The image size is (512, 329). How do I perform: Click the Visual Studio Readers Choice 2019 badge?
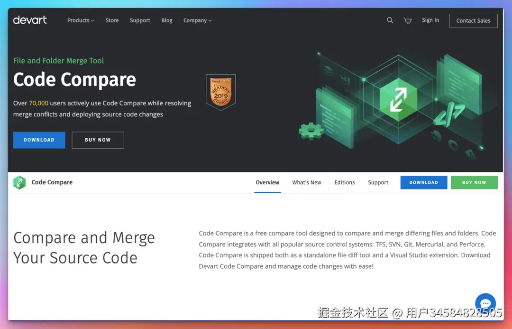[x=221, y=92]
